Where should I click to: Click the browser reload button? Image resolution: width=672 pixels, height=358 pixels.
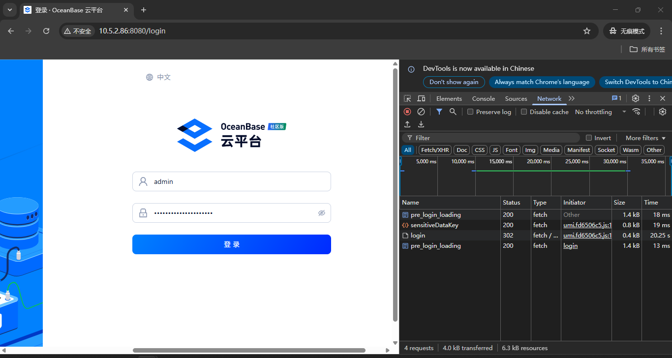click(46, 31)
